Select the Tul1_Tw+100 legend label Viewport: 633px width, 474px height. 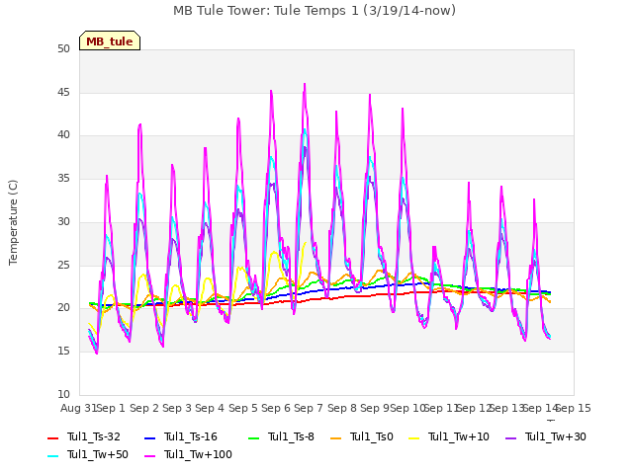(x=198, y=454)
